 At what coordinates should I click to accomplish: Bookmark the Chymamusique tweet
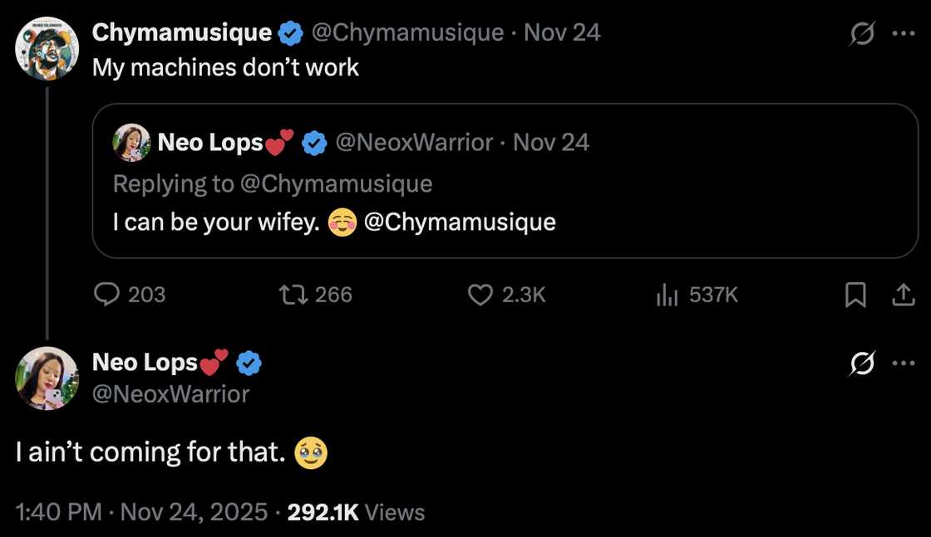point(855,295)
